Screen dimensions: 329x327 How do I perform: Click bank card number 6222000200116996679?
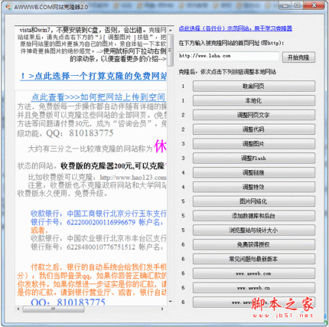click(x=101, y=222)
